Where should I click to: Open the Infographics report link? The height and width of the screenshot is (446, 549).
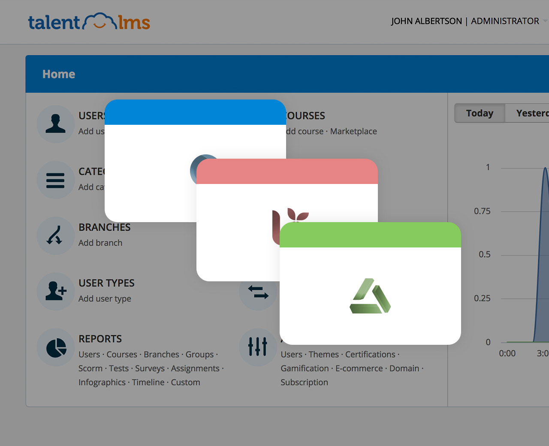(102, 383)
